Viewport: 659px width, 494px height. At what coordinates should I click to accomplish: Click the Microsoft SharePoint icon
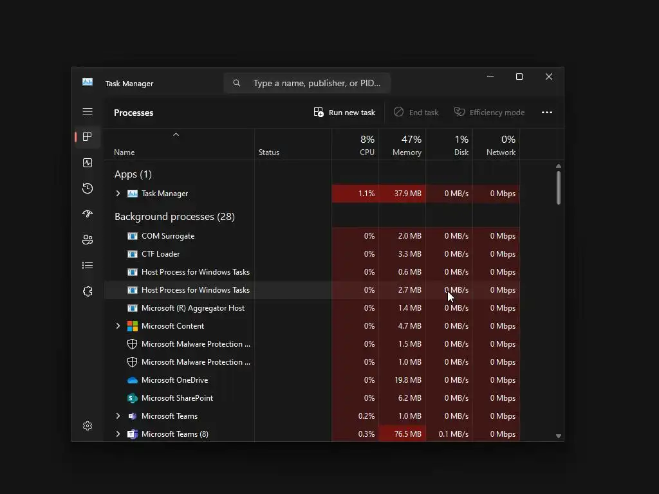[x=133, y=398]
